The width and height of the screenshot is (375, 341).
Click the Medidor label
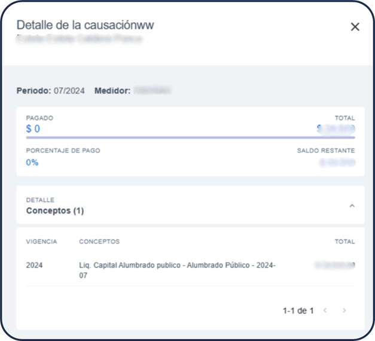pos(112,91)
